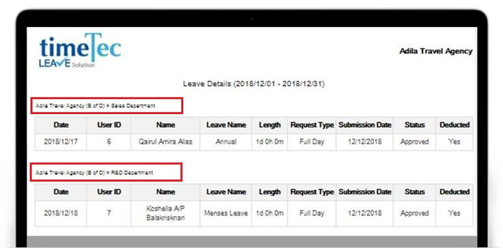Click the Deducted header in the R&D Department table
Screen dimensions: 503x248
(x=455, y=192)
